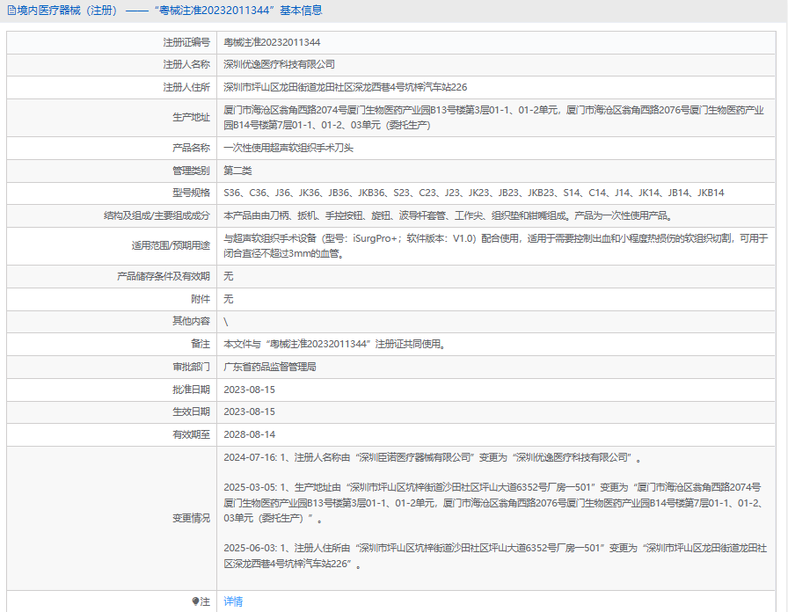This screenshot has height=612, width=788.
Task: Click the lightbulb icon next to 注
Action: pos(195,601)
